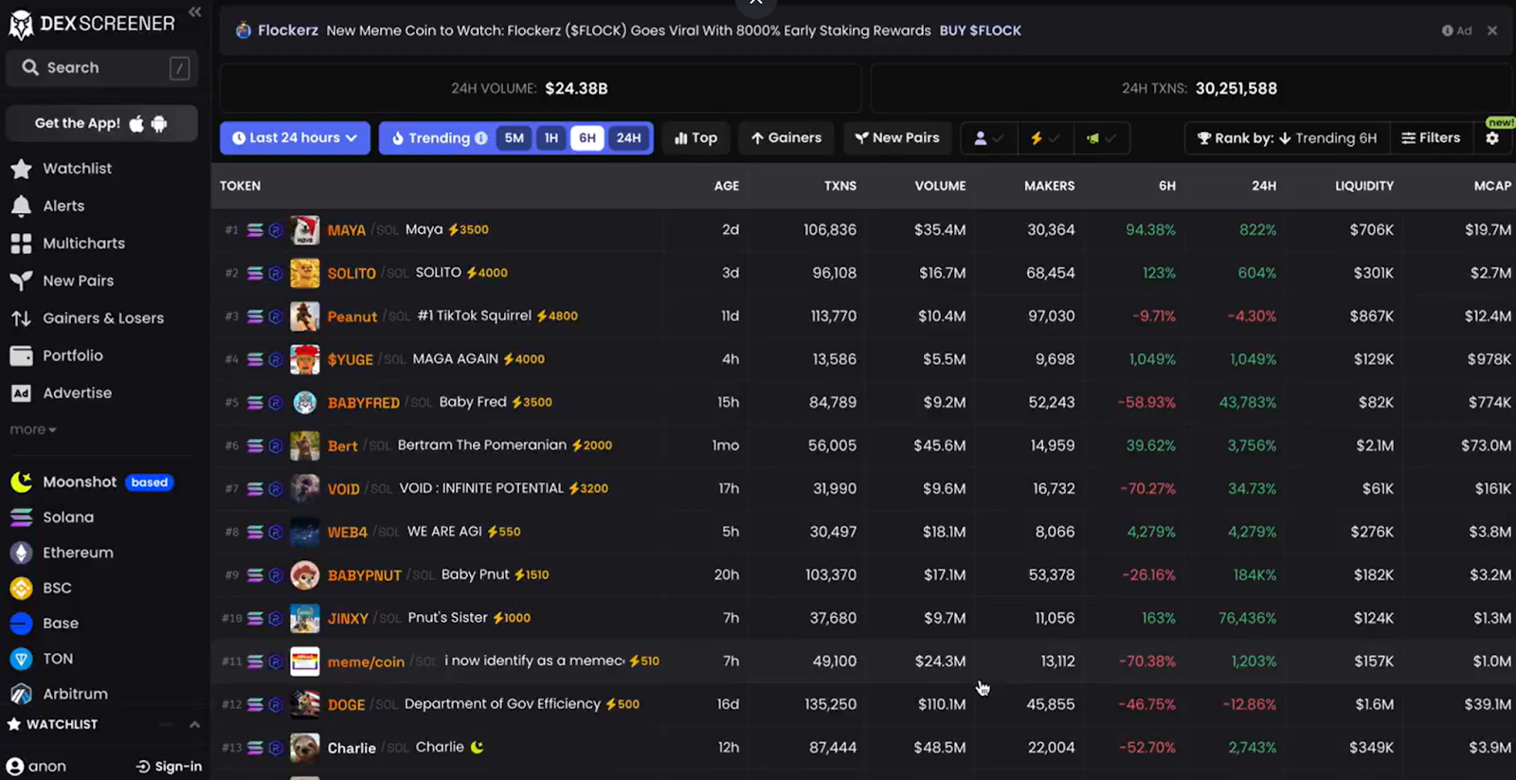Collapse the WATCHLIST section in the sidebar
The height and width of the screenshot is (780, 1516).
tap(194, 725)
